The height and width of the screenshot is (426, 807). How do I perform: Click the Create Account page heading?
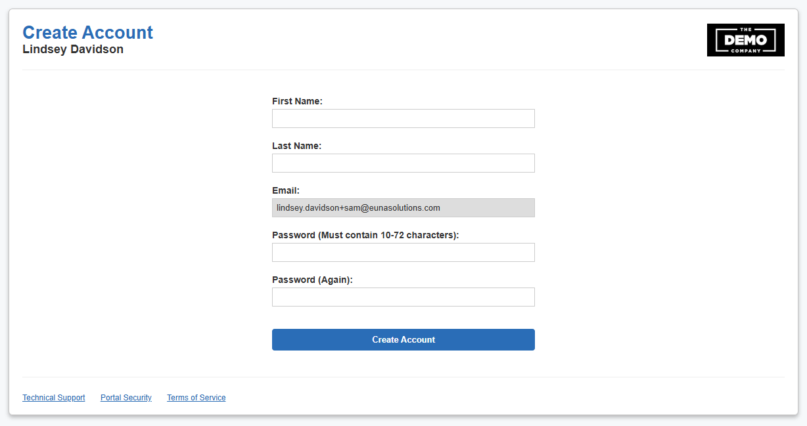87,32
